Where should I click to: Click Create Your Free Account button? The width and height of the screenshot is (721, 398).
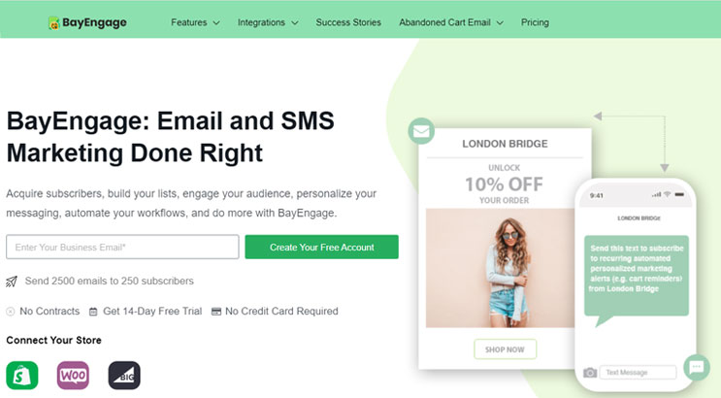click(322, 248)
